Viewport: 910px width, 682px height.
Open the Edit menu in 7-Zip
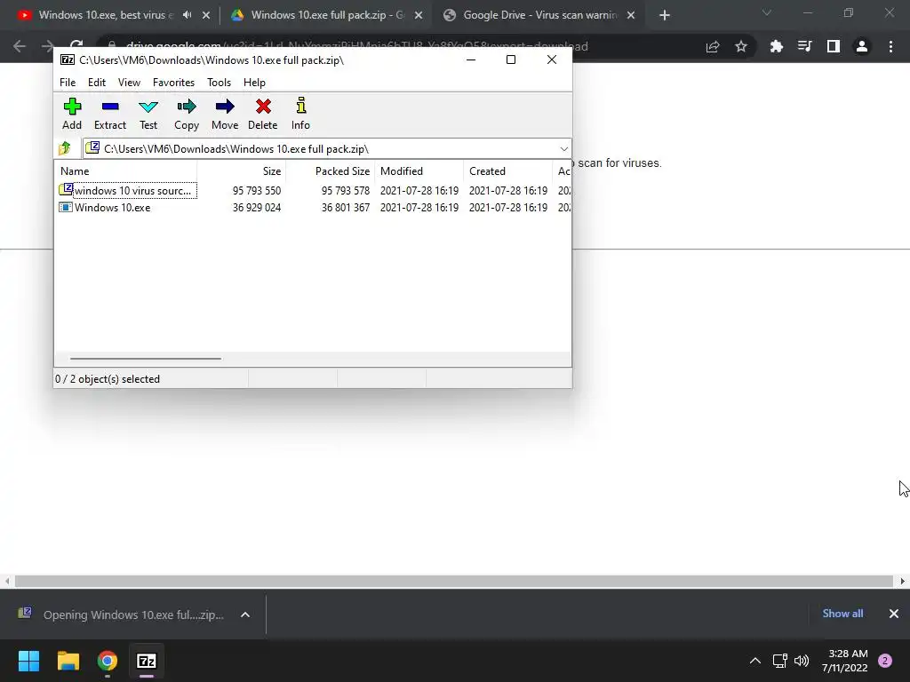tap(96, 83)
